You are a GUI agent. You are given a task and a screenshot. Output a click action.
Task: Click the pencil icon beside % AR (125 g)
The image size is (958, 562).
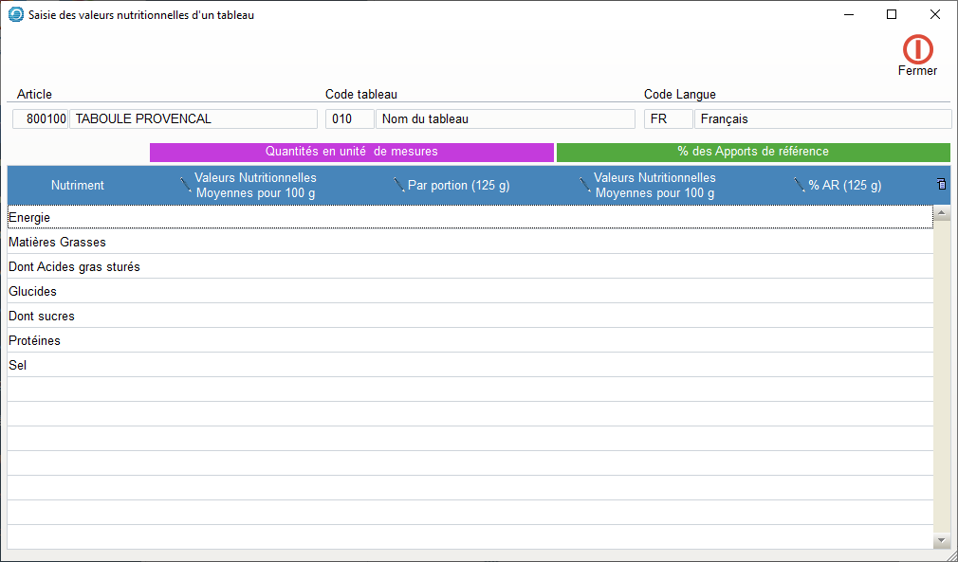(800, 186)
